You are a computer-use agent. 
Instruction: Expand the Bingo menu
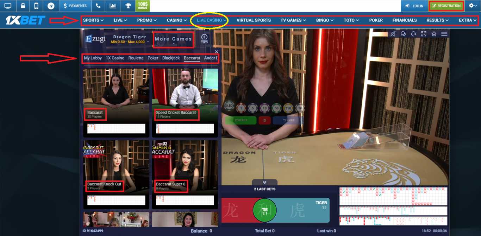pos(325,20)
